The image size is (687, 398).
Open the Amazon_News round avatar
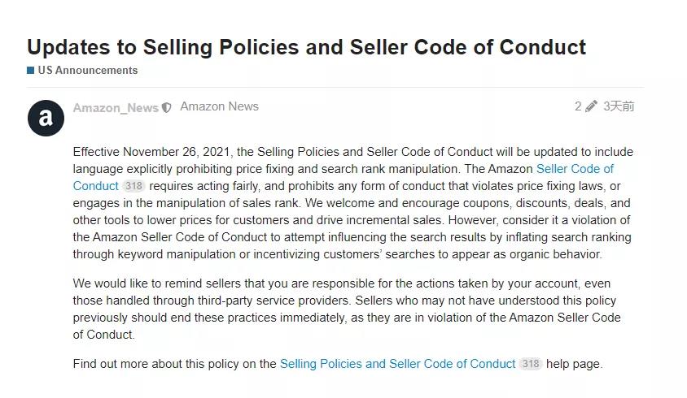tap(46, 118)
